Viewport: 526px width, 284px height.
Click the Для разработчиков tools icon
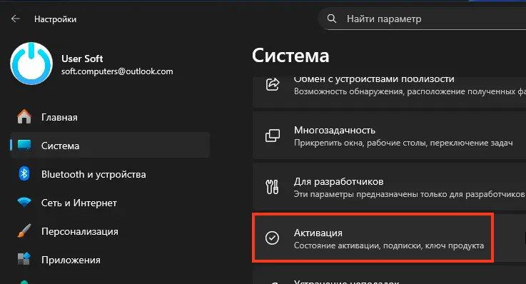[x=272, y=187]
